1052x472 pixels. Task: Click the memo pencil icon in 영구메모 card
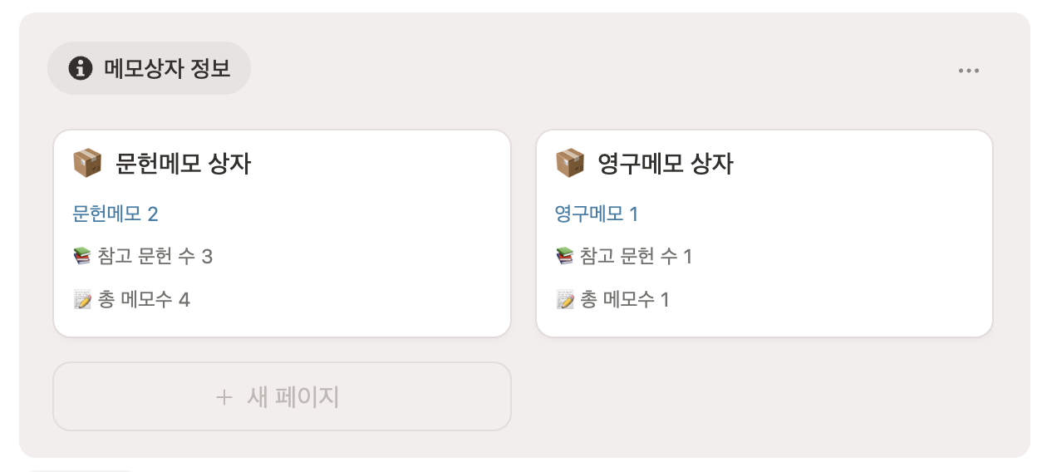(x=564, y=299)
